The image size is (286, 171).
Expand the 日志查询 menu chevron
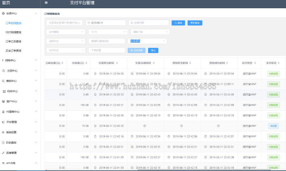(36, 142)
